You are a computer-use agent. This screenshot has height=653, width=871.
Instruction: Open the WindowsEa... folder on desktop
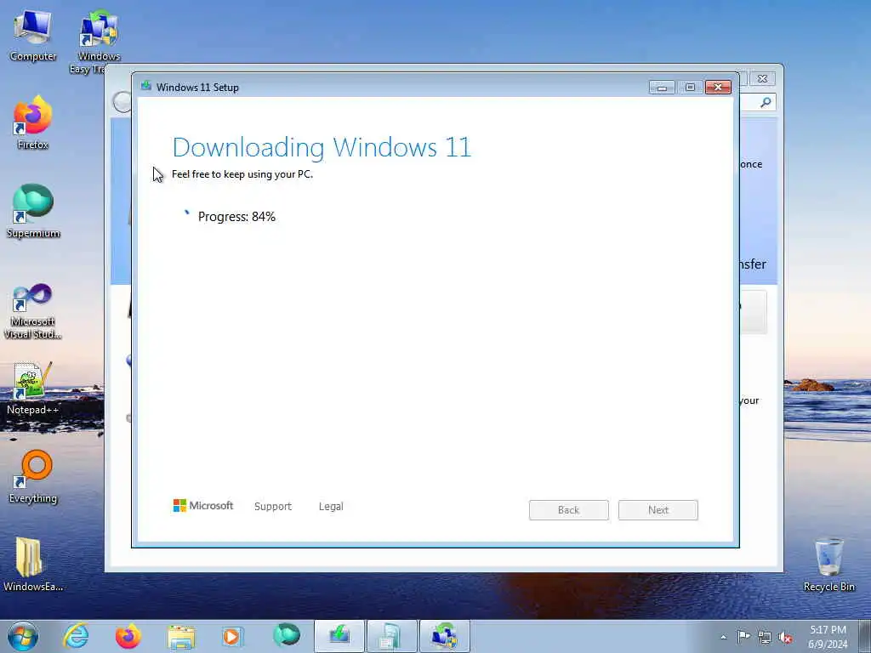tap(33, 565)
